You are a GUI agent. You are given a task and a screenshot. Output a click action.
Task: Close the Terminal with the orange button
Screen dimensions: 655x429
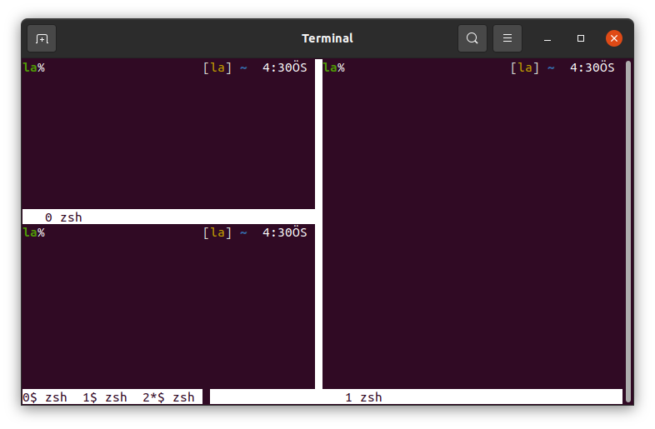pyautogui.click(x=614, y=38)
